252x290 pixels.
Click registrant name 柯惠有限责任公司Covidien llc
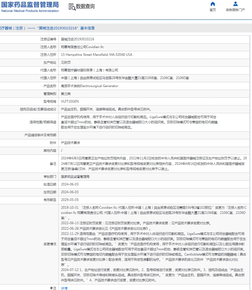(x=82, y=47)
